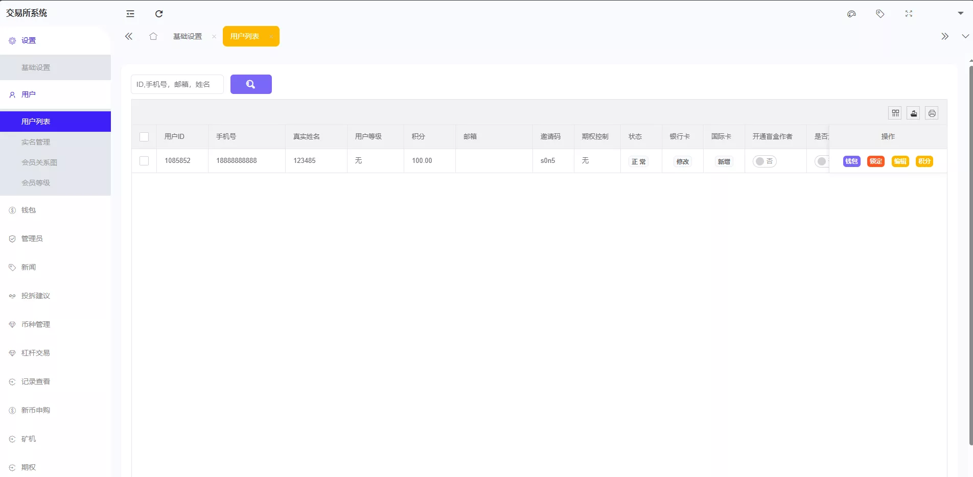Enter fullscreen using the expand icon

pos(909,14)
